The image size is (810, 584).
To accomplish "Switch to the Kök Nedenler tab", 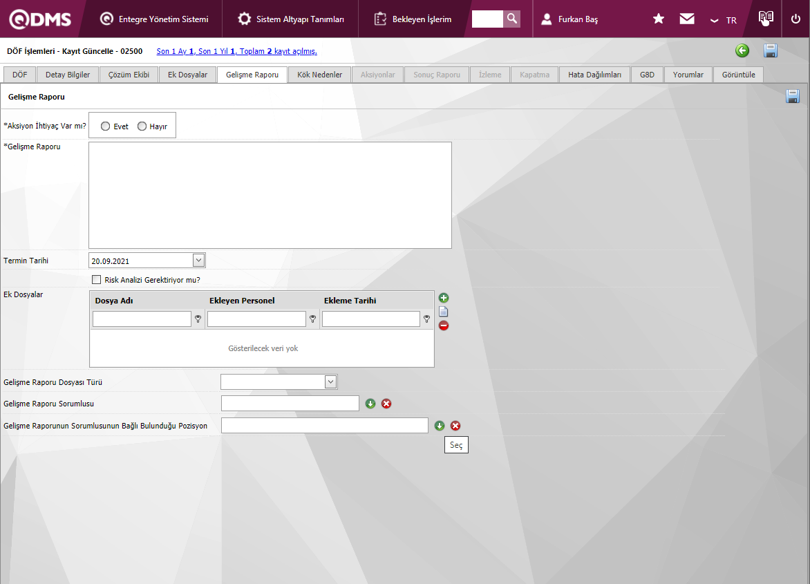I will point(319,75).
